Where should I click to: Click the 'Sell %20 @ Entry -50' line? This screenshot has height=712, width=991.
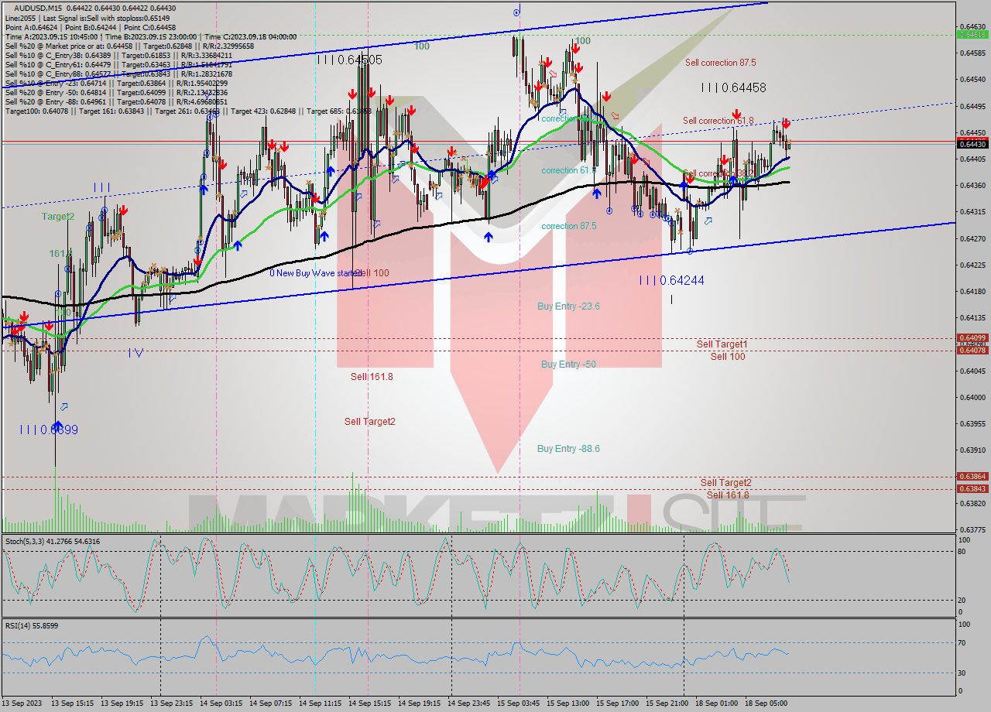pos(116,92)
